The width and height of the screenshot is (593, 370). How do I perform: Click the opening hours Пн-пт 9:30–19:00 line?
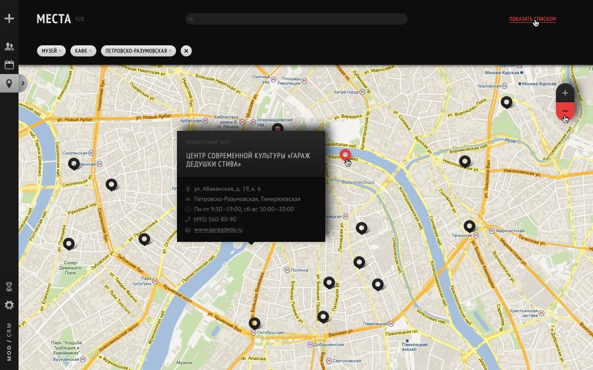pos(244,209)
